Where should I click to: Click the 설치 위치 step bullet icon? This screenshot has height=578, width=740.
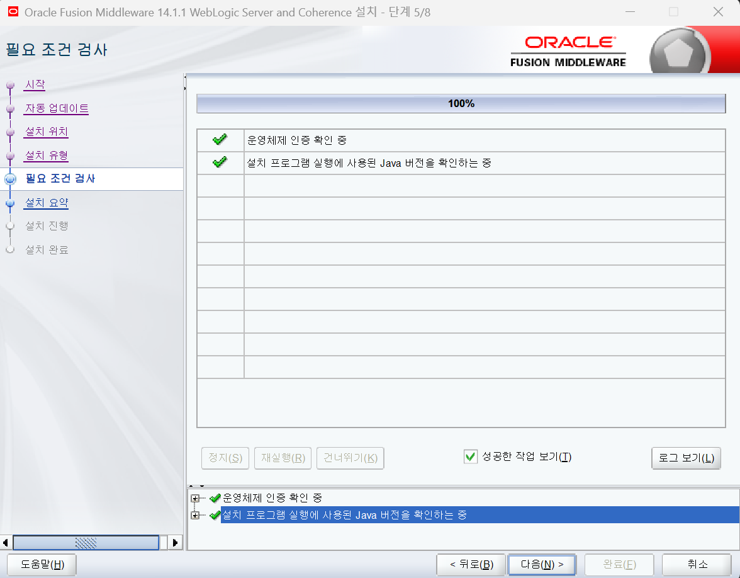(10, 133)
